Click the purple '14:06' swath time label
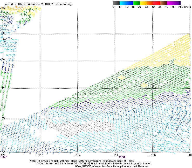Screen dimensions: 192x168 pos(122,157)
